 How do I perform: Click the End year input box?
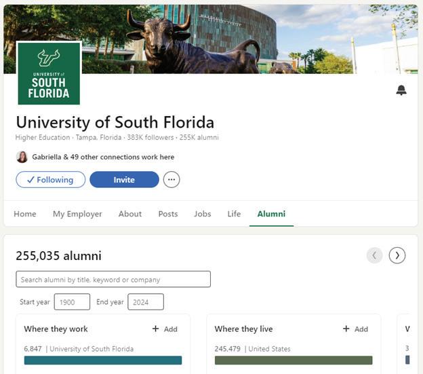(146, 302)
